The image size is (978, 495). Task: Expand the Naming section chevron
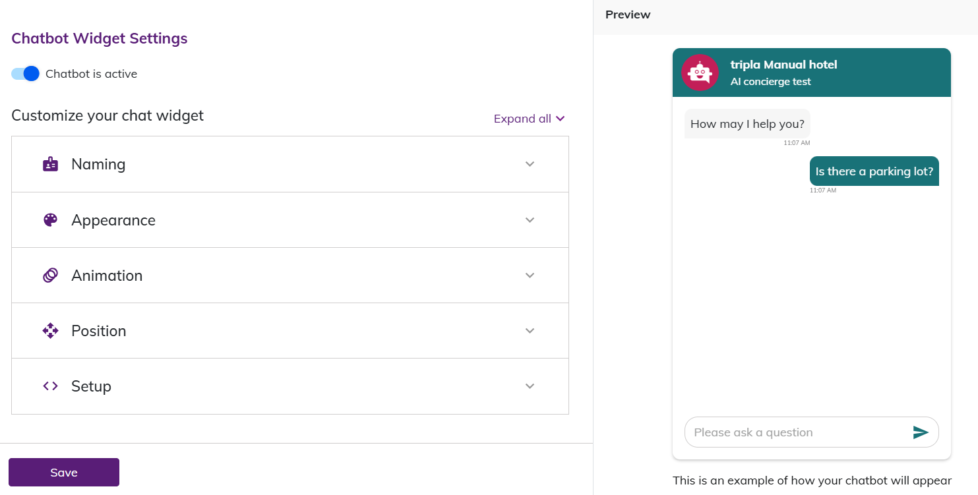(530, 164)
